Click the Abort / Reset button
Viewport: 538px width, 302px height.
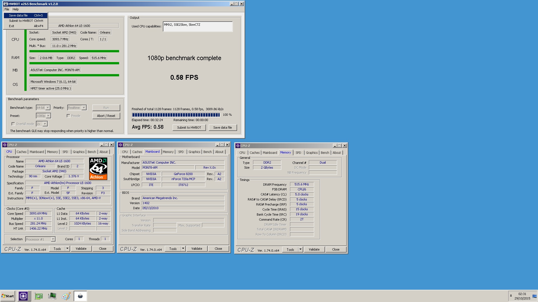(x=106, y=116)
